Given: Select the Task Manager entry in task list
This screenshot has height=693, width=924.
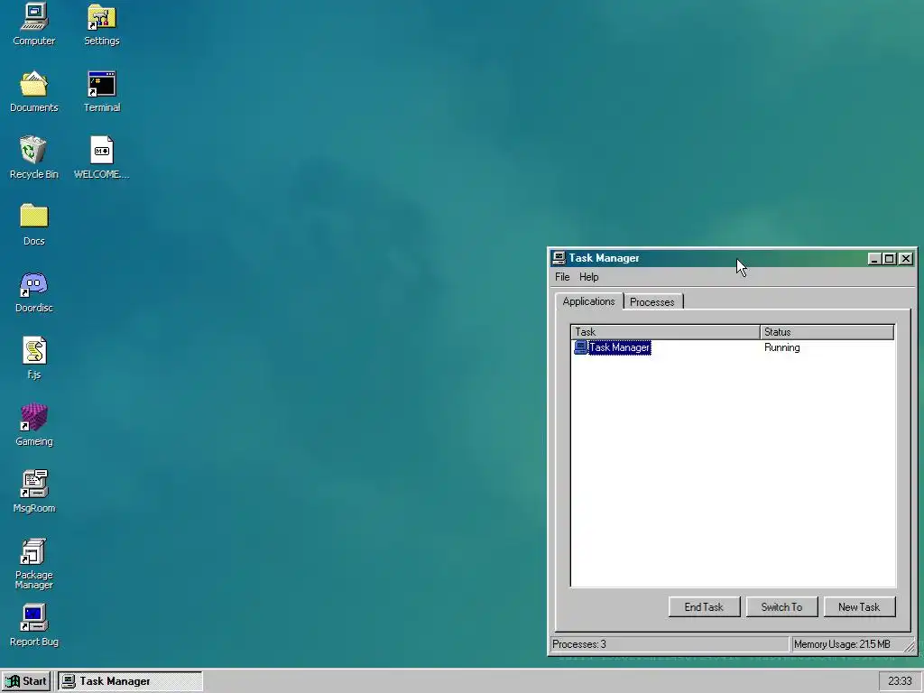Looking at the screenshot, I should 619,347.
